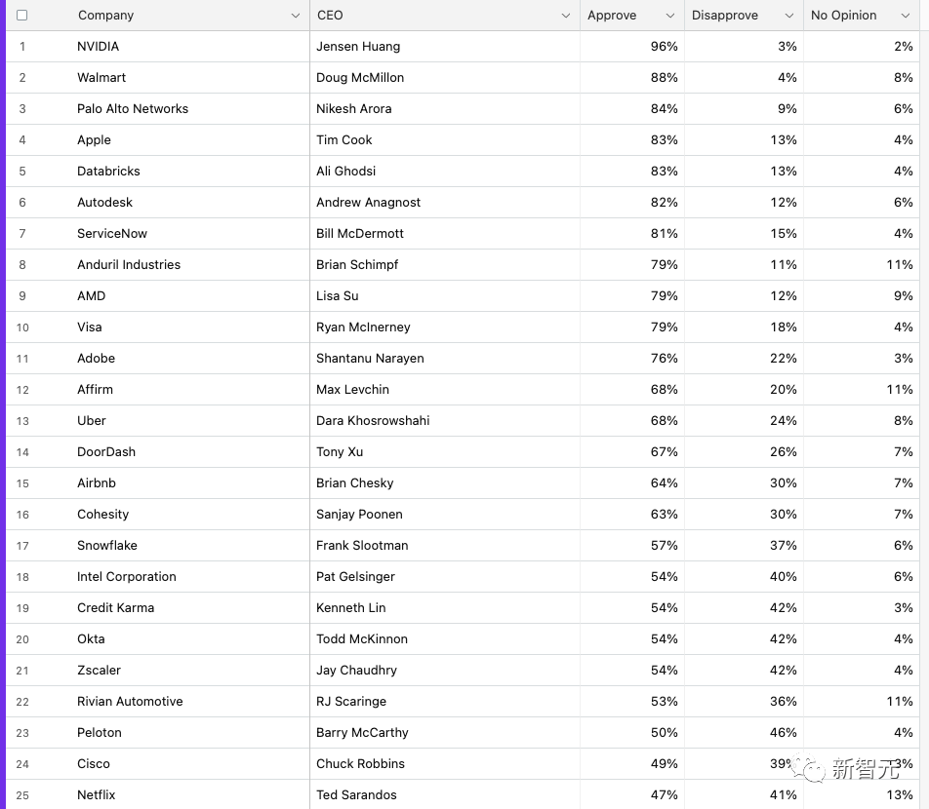Open the Disapprove column dropdown arrow

788,16
